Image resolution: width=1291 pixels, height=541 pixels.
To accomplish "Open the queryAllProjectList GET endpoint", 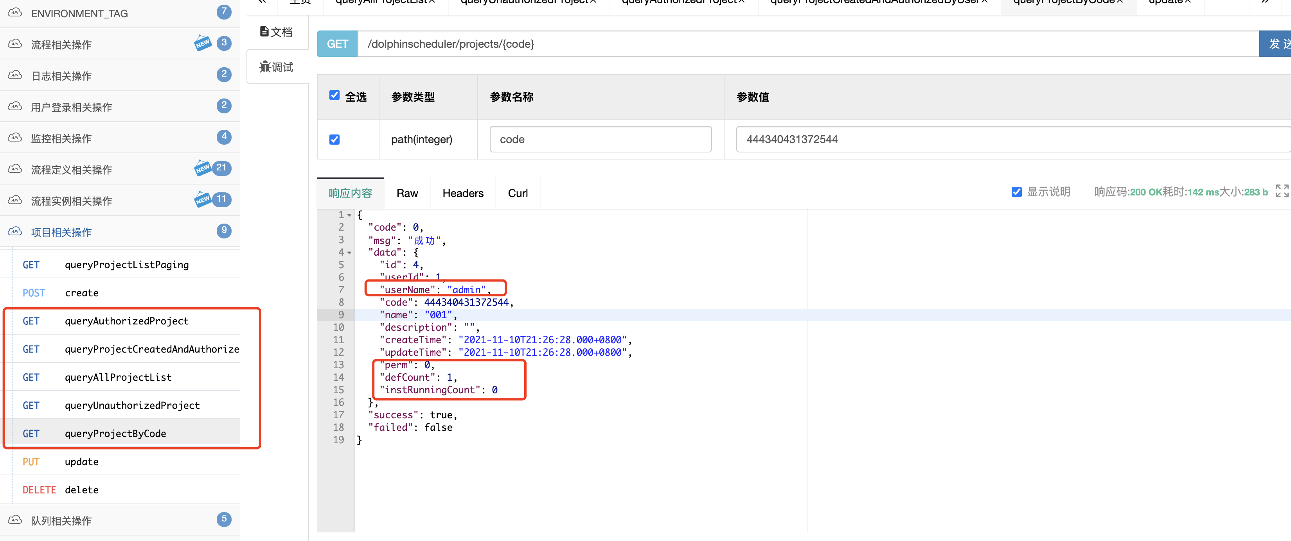I will point(118,377).
